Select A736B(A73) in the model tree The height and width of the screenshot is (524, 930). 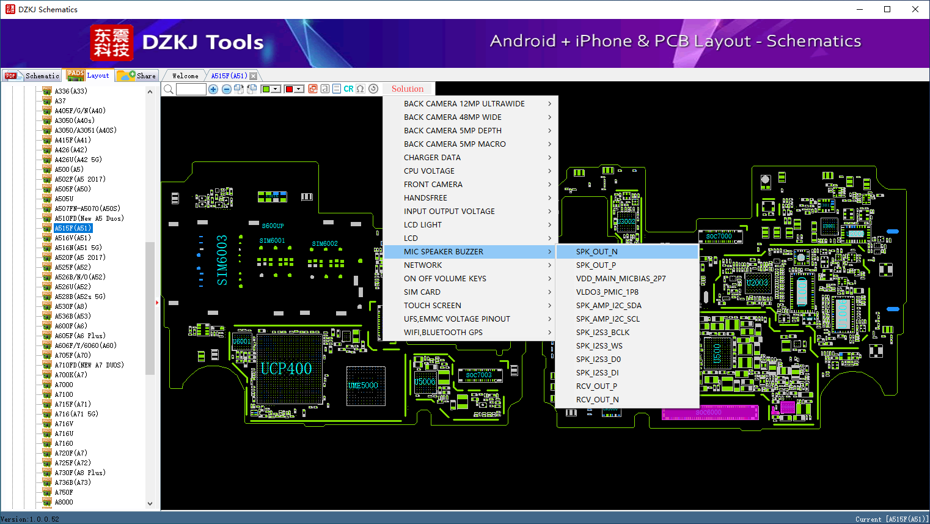coord(73,482)
